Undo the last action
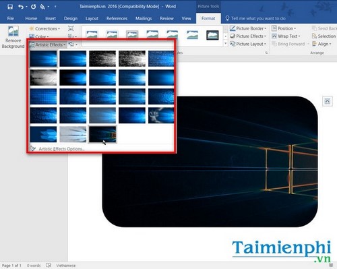Image resolution: width=337 pixels, height=269 pixels. pyautogui.click(x=21, y=7)
